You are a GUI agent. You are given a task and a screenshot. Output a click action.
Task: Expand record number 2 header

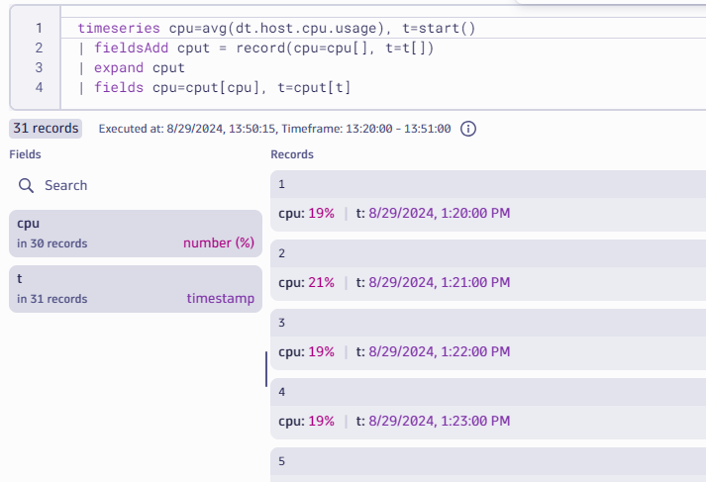click(x=487, y=253)
